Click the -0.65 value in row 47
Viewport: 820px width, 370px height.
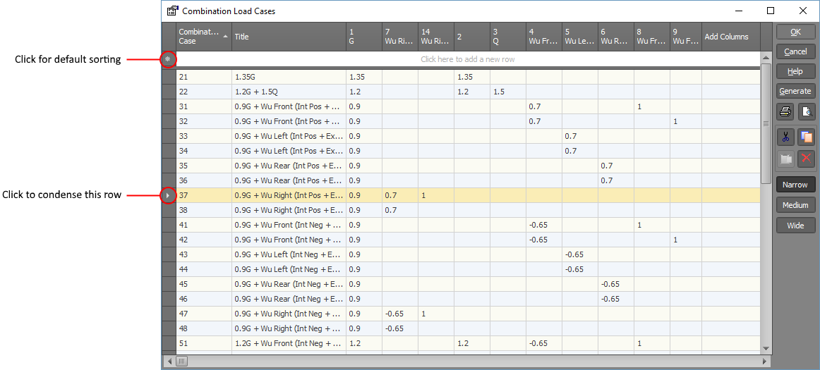(400, 314)
